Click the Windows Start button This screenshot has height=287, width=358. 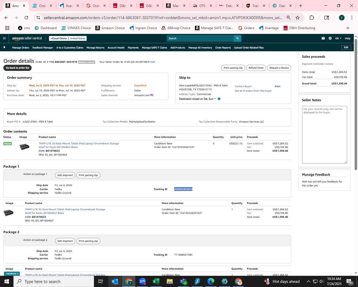(7, 281)
